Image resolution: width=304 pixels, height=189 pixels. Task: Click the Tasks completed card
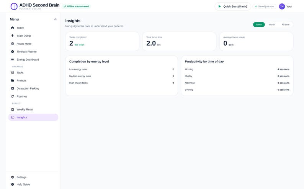[x=102, y=42]
